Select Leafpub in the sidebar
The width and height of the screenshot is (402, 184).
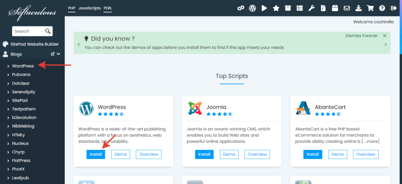(20, 178)
